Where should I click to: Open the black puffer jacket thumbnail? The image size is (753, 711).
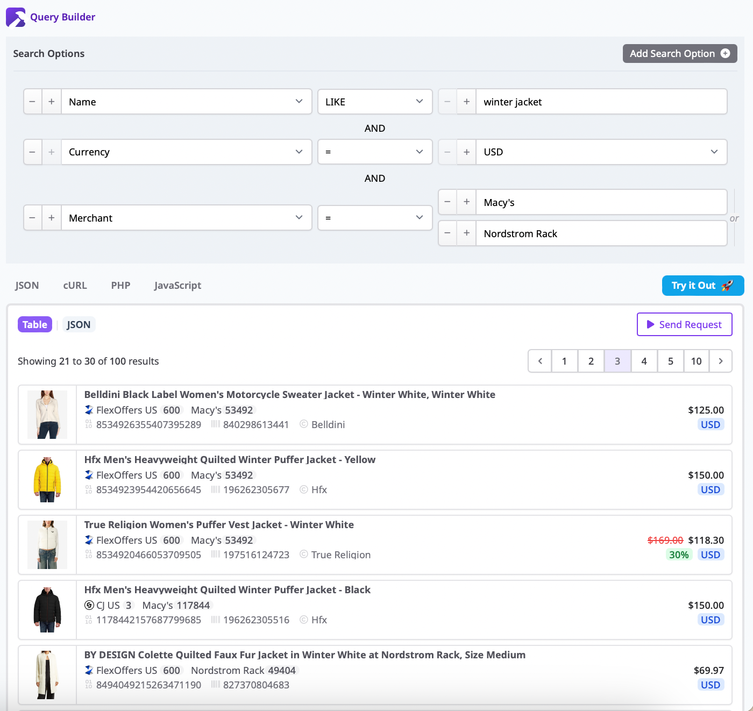click(47, 610)
